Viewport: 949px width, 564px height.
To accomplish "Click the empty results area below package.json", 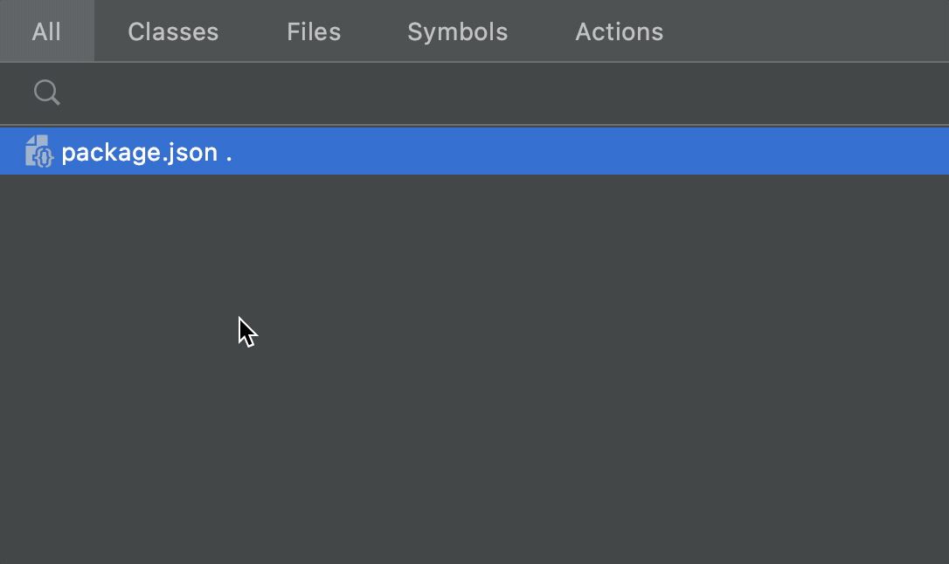I will [x=474, y=367].
